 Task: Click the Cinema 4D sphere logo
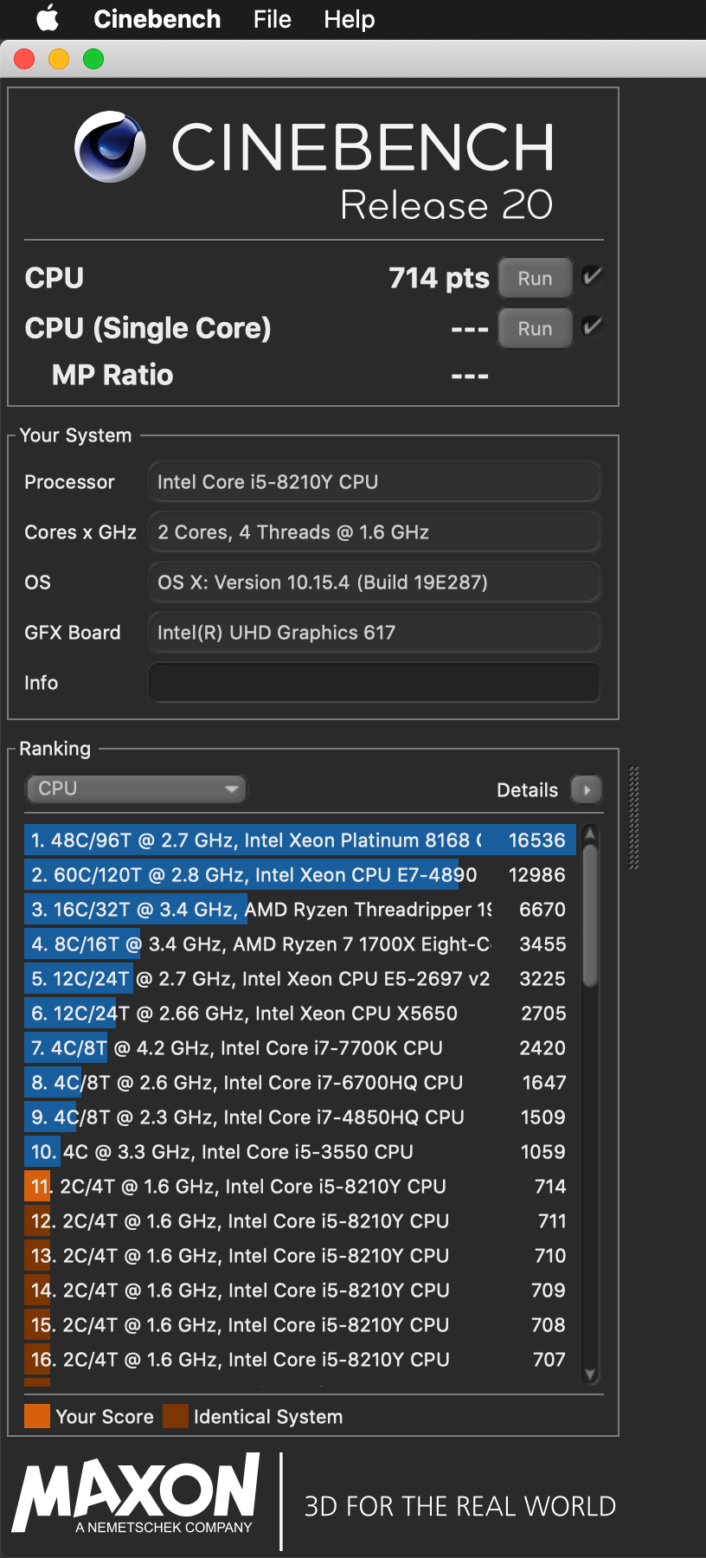(x=110, y=146)
